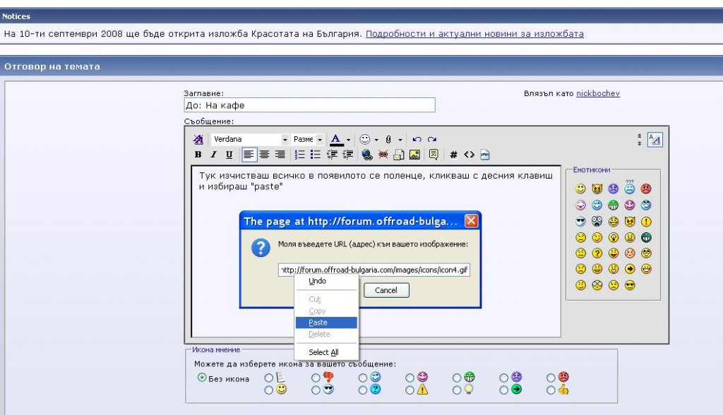The width and height of the screenshot is (723, 415).
Task: Align text right
Action: [x=280, y=155]
